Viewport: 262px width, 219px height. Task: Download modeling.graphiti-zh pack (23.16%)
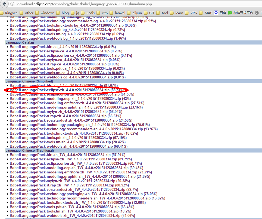click(76, 107)
